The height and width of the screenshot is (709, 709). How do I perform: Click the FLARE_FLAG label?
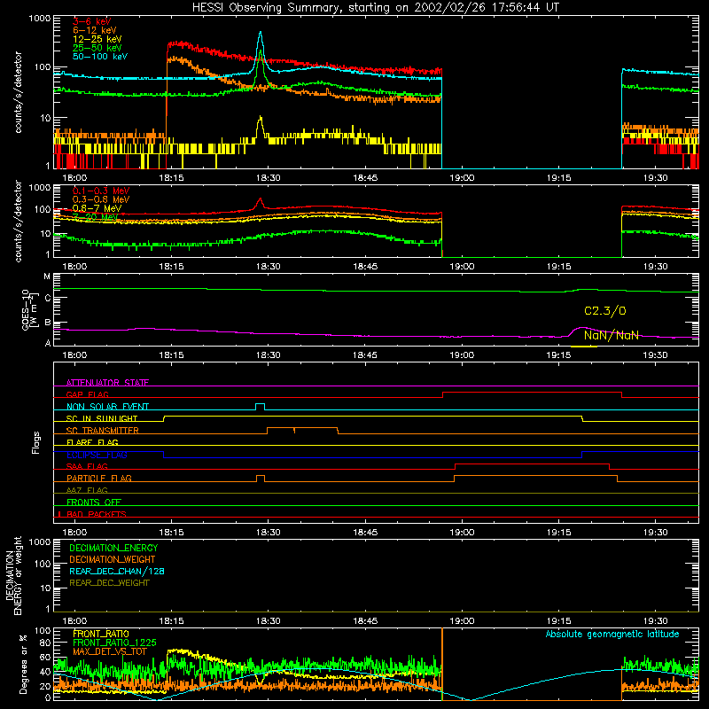point(92,442)
